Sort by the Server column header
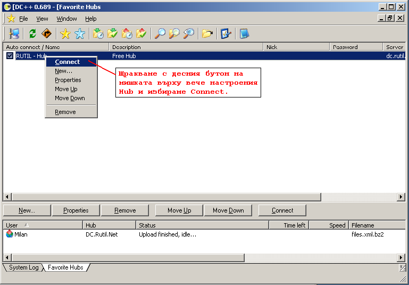 tap(395, 47)
